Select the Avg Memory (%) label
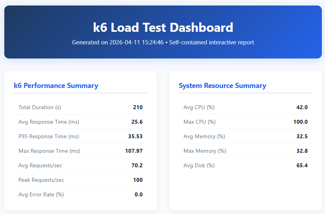This screenshot has height=214, width=325. 204,136
